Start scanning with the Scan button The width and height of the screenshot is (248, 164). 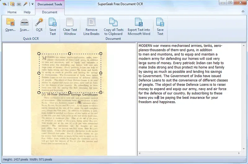tap(24, 25)
